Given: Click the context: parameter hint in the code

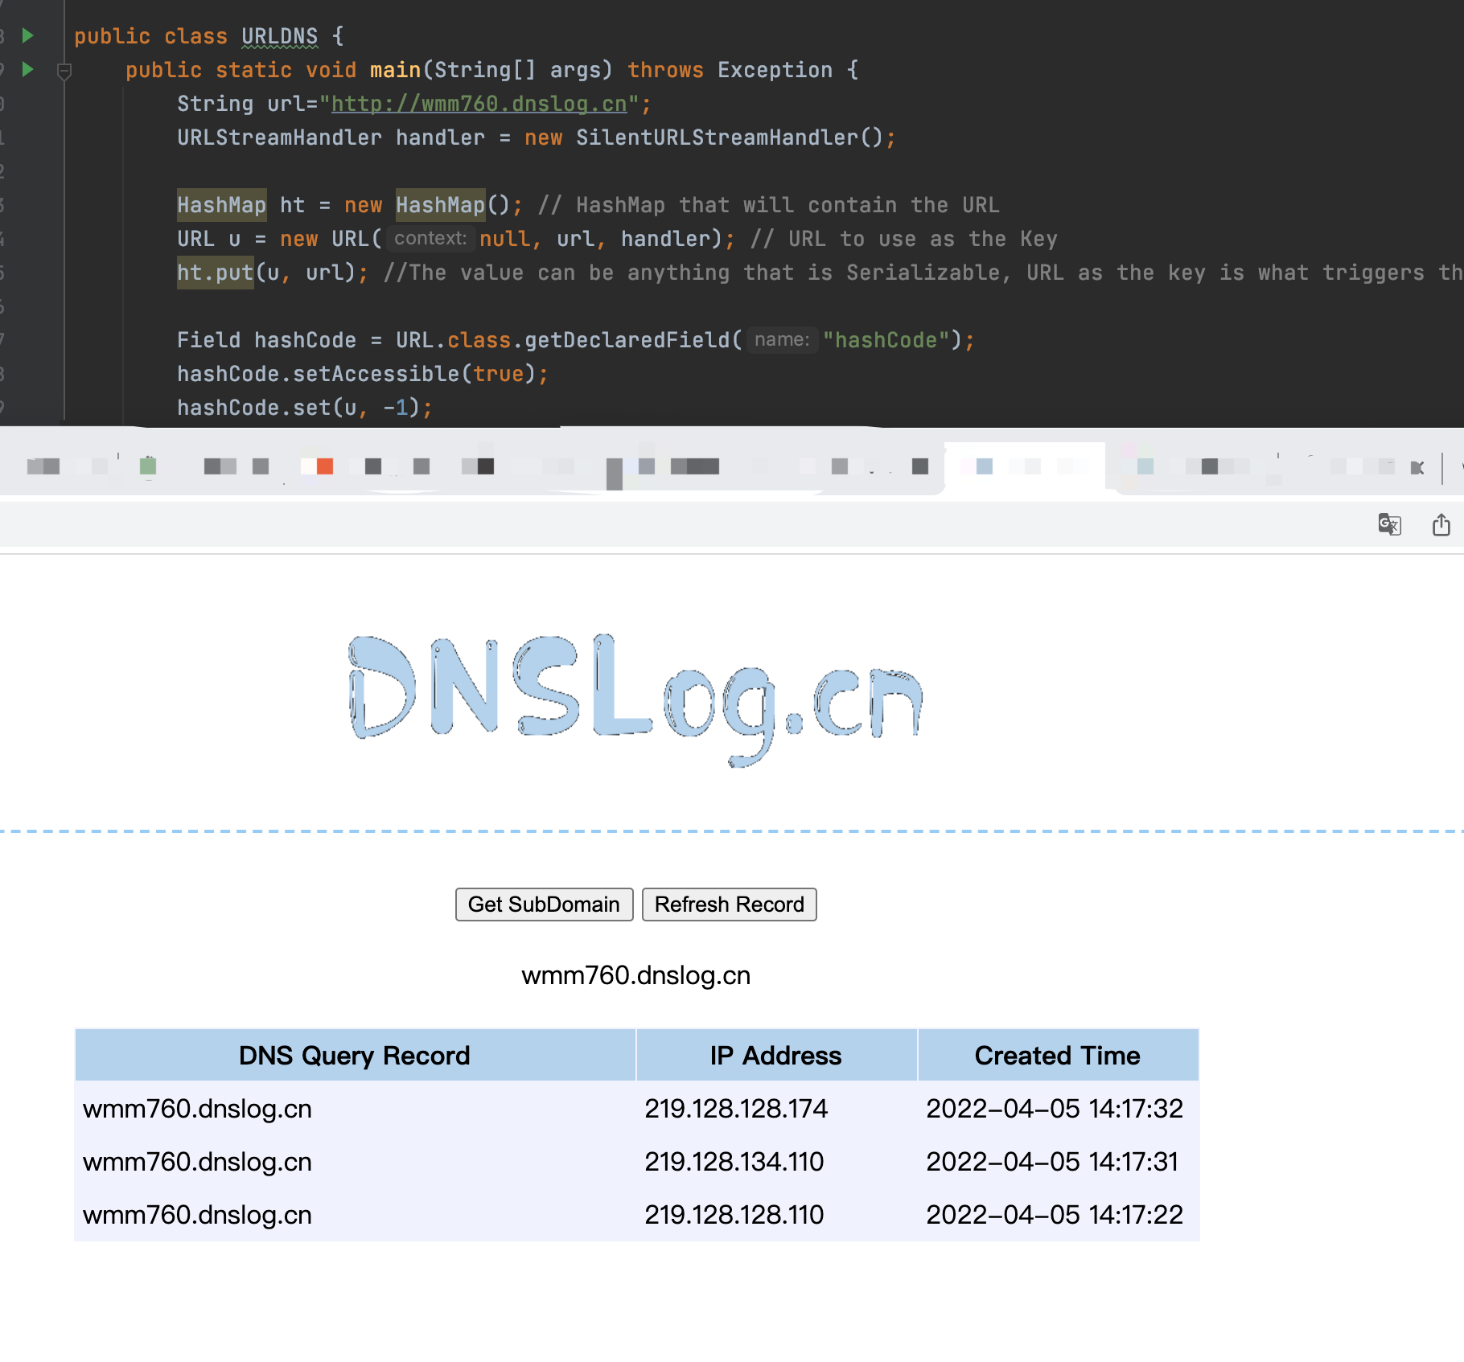Looking at the screenshot, I should (x=430, y=239).
